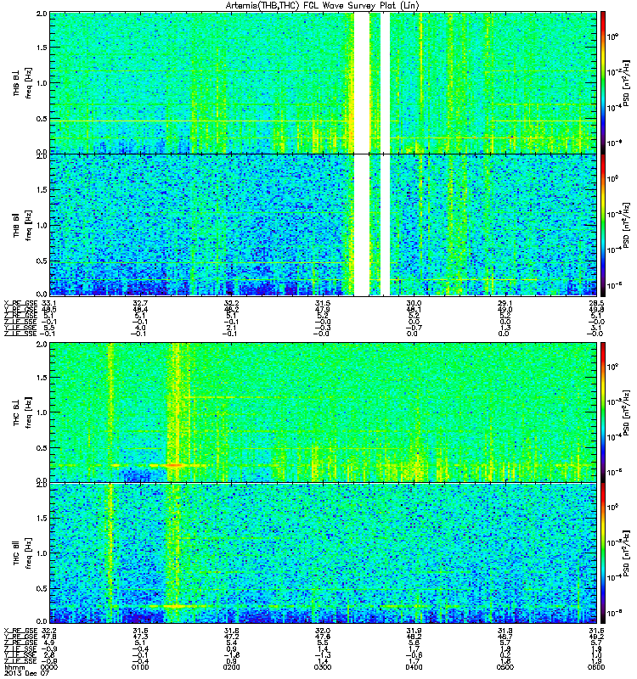Click the THC B-parallel PSD color bar
The height and width of the screenshot is (679, 637).
pos(603,553)
